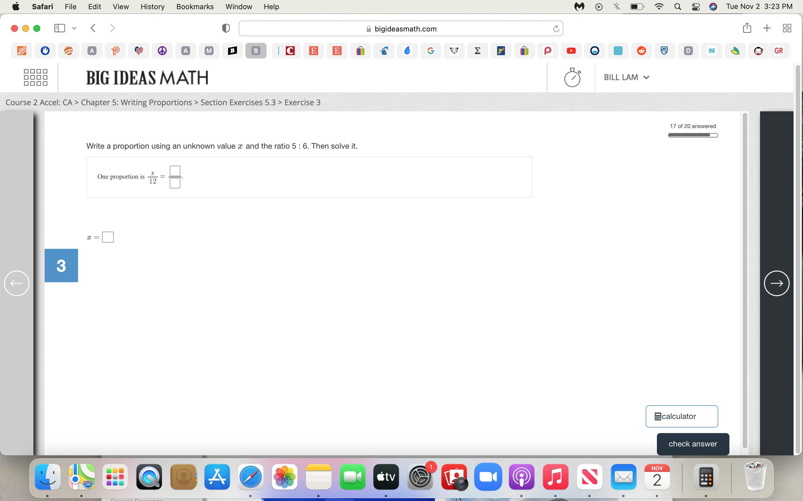Click the stopwatch timer icon
This screenshot has width=803, height=501.
[572, 78]
